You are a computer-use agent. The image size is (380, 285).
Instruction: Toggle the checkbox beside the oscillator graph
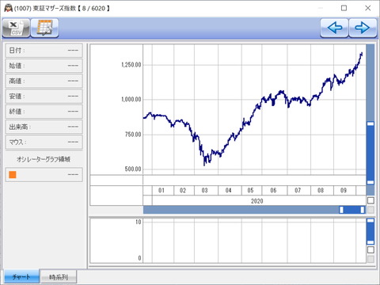coord(370,249)
